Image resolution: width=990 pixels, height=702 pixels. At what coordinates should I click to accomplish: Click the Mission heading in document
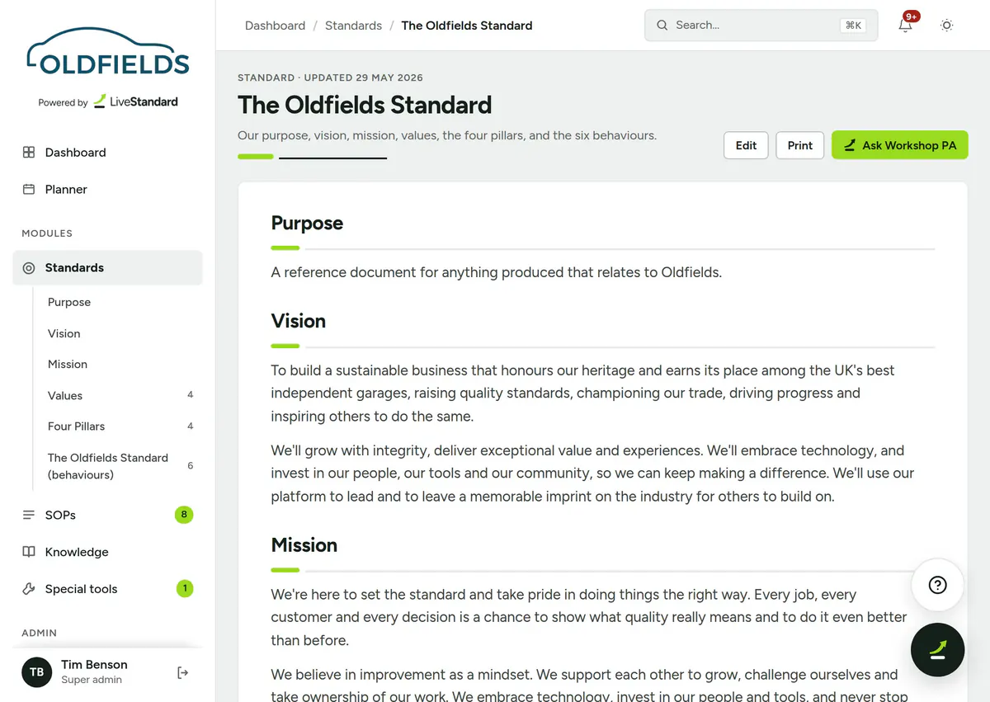(x=304, y=545)
